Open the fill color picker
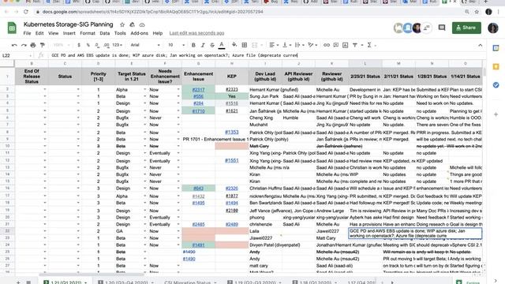The width and height of the screenshot is (505, 284). pos(234,45)
